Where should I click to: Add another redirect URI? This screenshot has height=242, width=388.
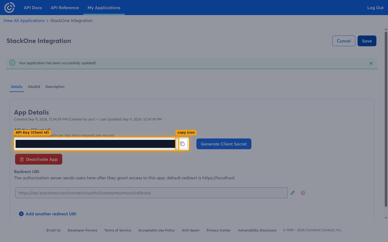click(48, 214)
